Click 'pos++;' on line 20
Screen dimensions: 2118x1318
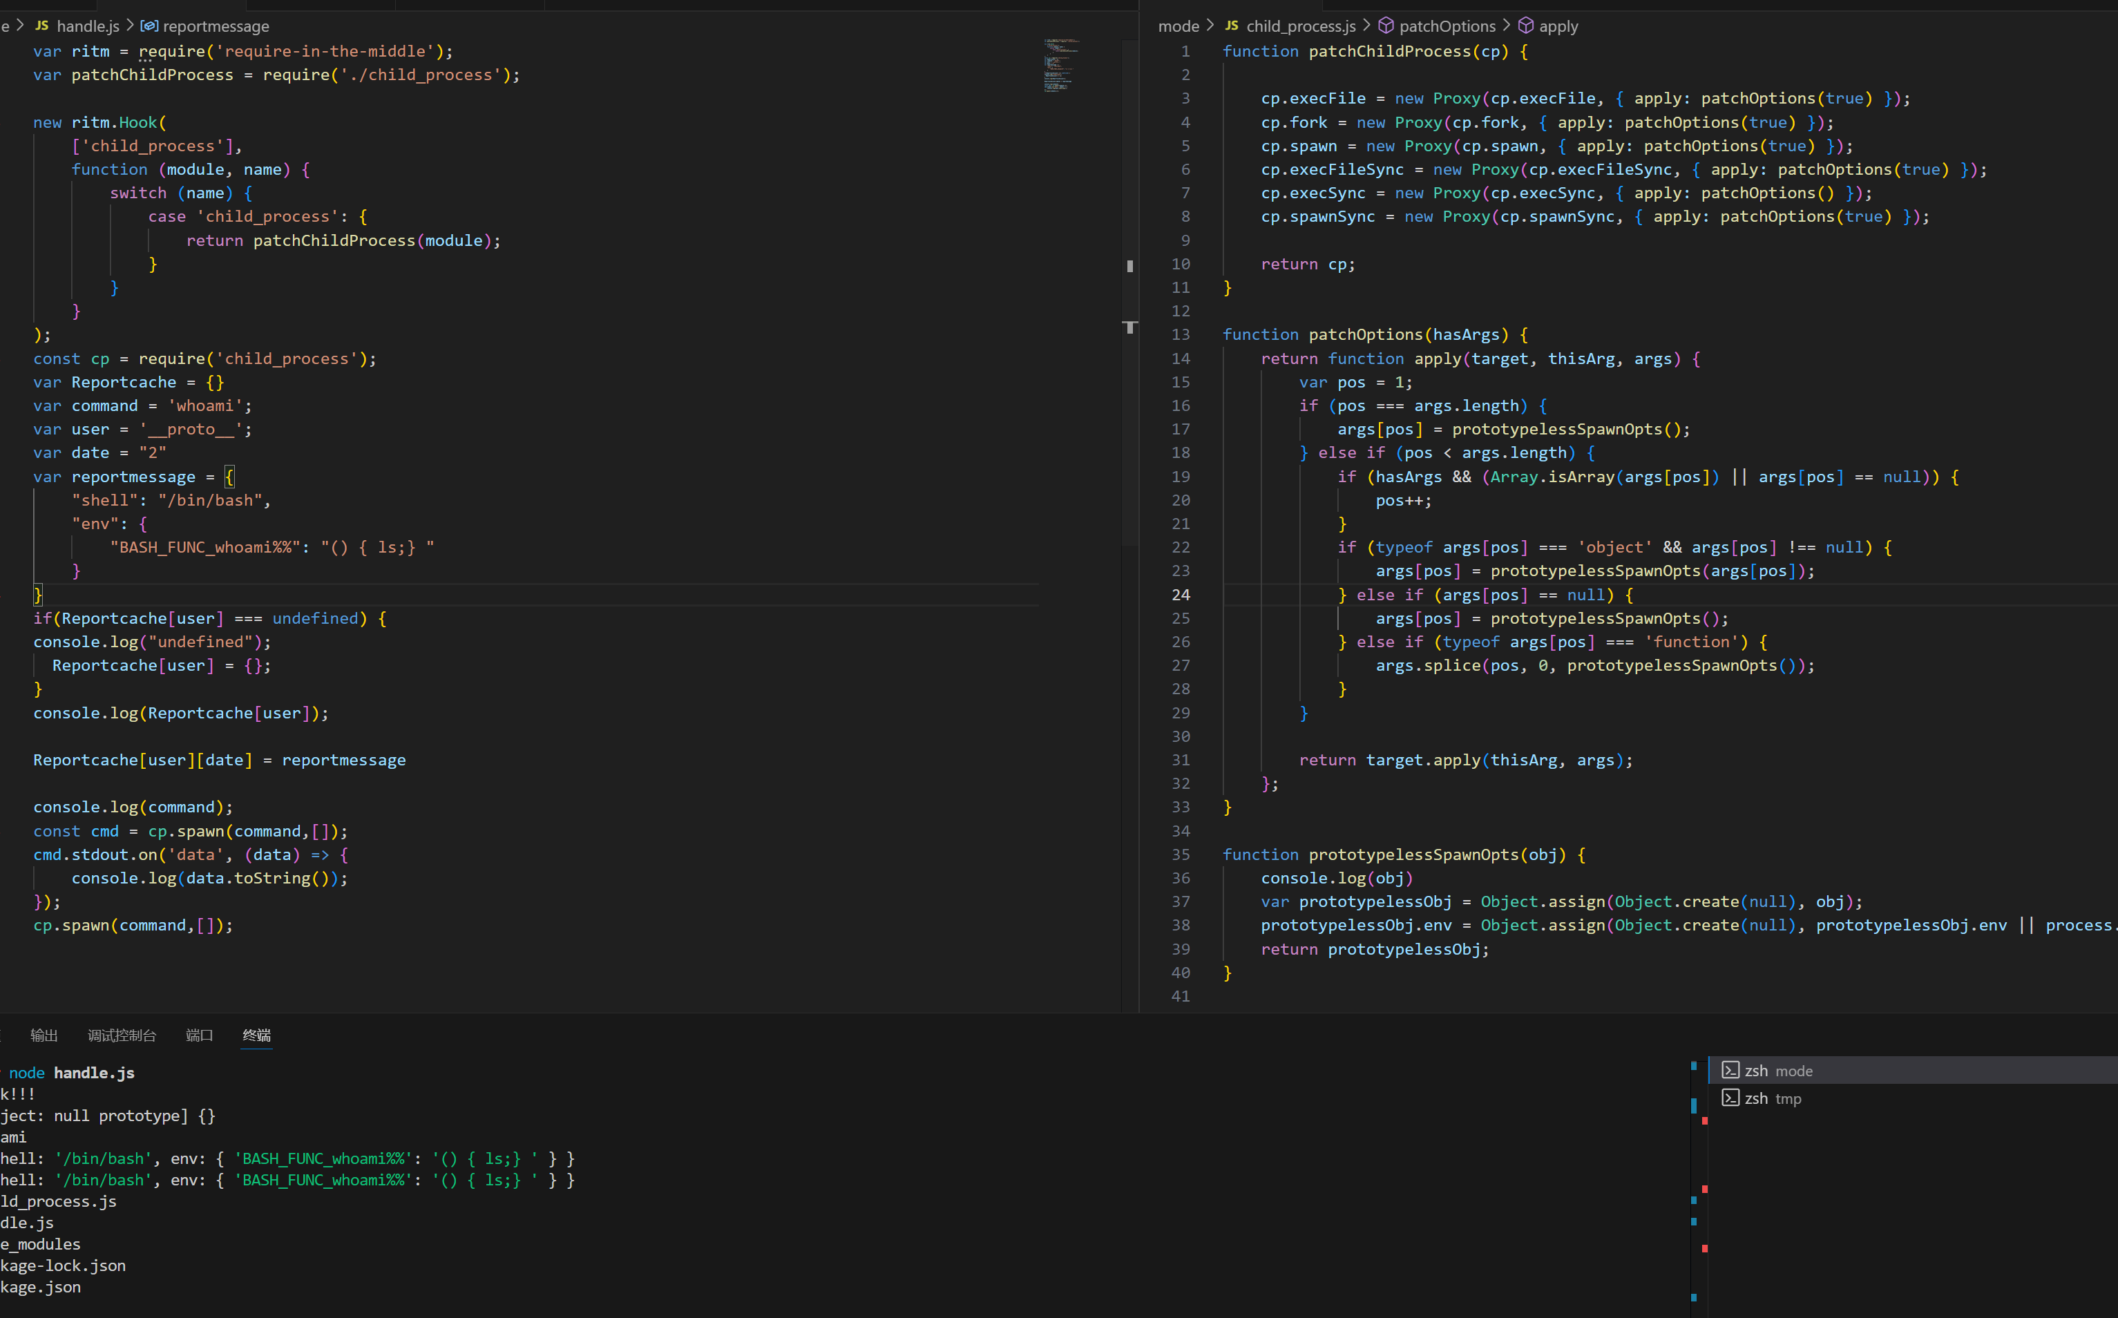(1403, 500)
